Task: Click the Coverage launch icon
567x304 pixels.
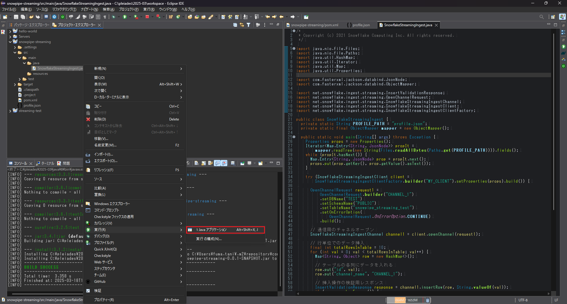Action: click(x=136, y=17)
